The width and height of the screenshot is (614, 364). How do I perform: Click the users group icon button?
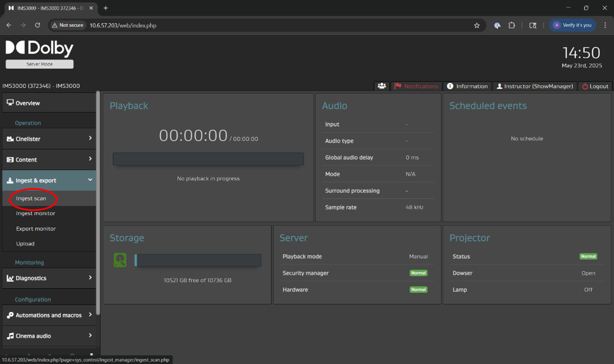pos(382,86)
